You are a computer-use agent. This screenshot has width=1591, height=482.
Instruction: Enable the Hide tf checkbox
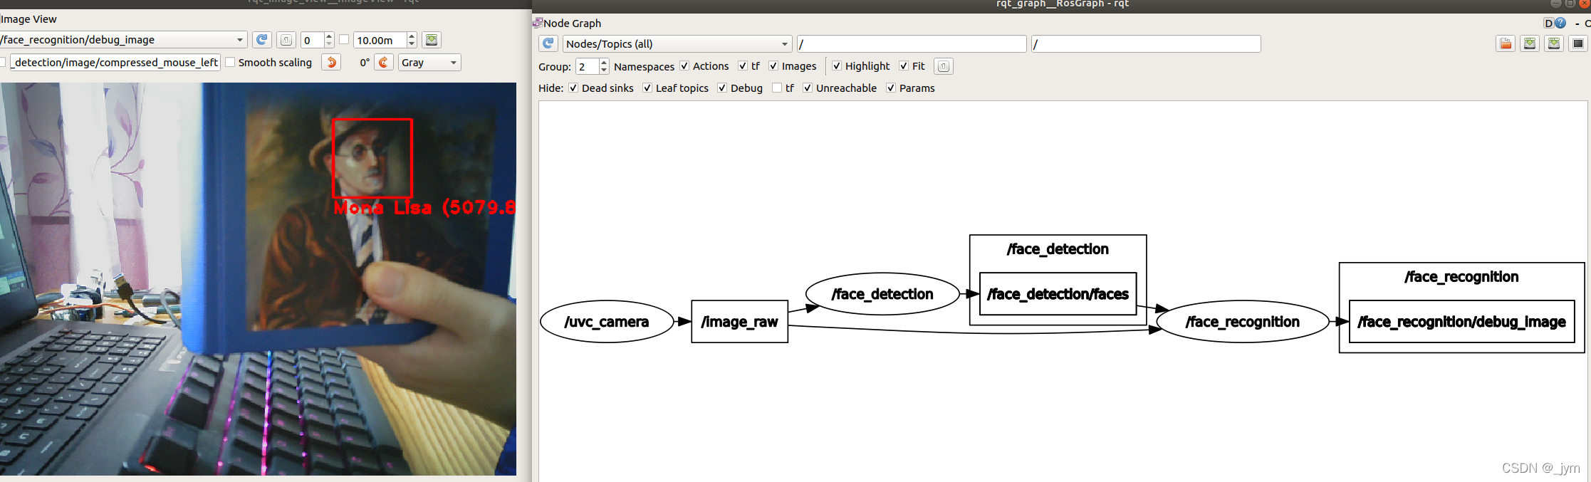pyautogui.click(x=777, y=88)
